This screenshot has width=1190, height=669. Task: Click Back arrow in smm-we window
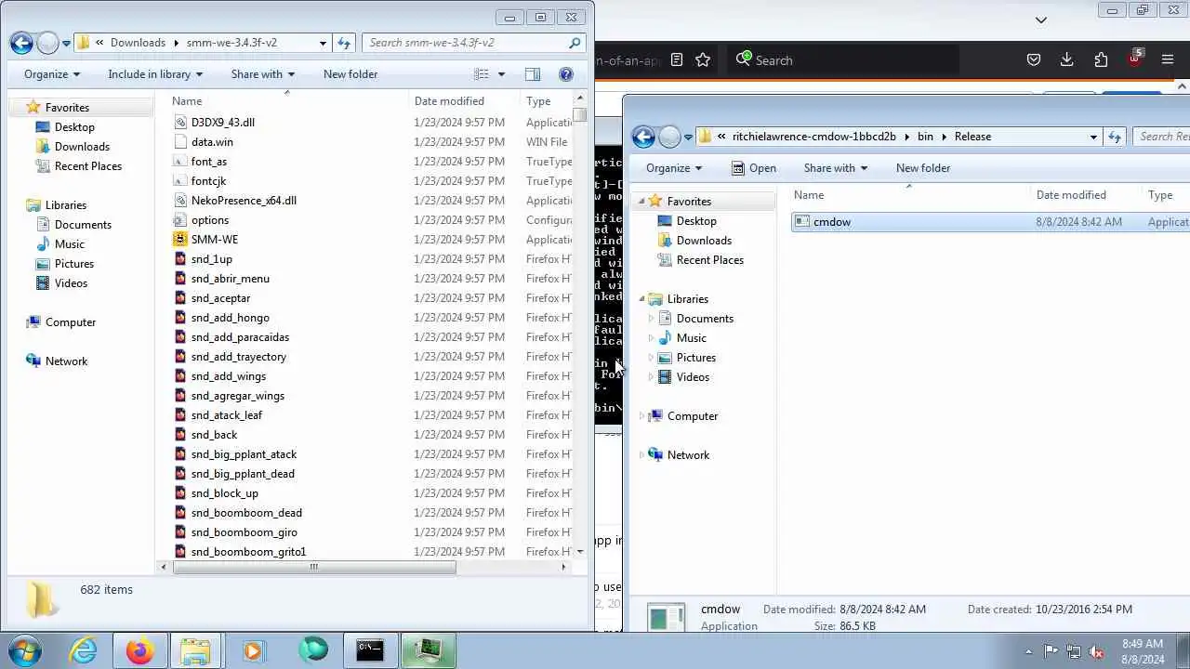coord(22,43)
